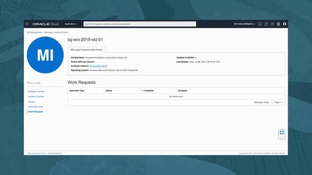The height and width of the screenshot is (175, 312).
Task: Open the help question mark icon
Action: [272, 24]
